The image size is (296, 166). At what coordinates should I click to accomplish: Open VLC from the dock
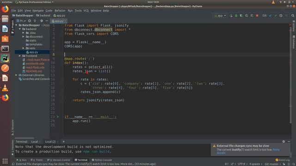point(5,88)
